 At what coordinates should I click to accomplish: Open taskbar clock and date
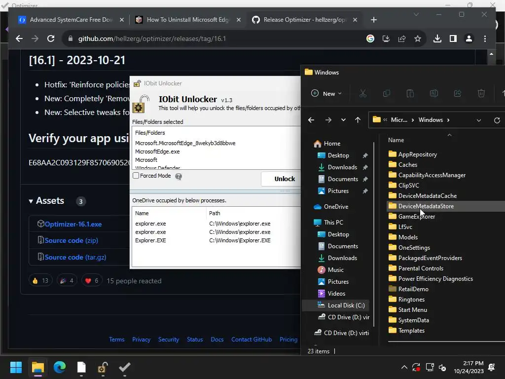pos(469,367)
